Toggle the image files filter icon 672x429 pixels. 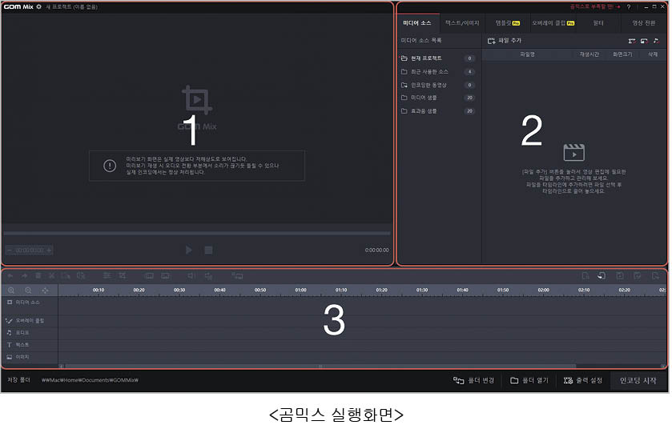(x=645, y=41)
